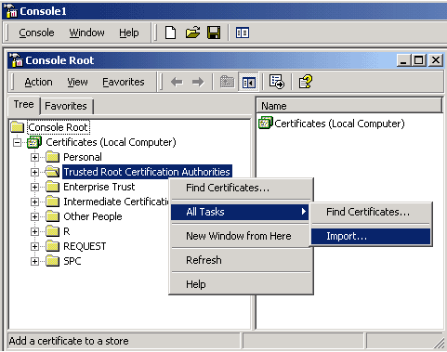Select Trusted Root Certification Authorities label
The image size is (447, 352).
pos(147,172)
